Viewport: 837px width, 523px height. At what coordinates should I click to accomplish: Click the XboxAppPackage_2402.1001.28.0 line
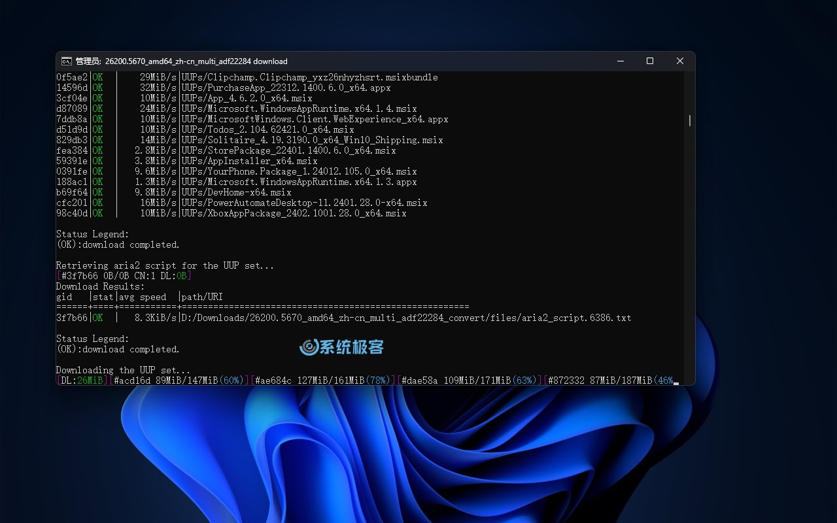click(x=294, y=213)
